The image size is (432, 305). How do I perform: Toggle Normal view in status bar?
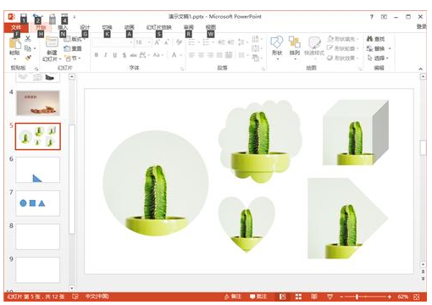coord(283,297)
